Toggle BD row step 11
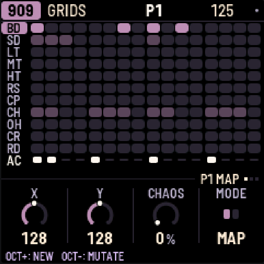264x264 pixels. tap(182, 28)
